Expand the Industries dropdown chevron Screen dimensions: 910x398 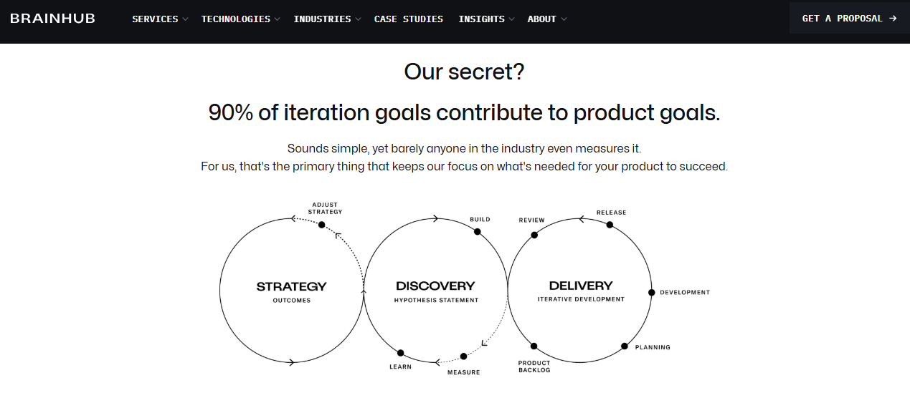click(x=358, y=19)
